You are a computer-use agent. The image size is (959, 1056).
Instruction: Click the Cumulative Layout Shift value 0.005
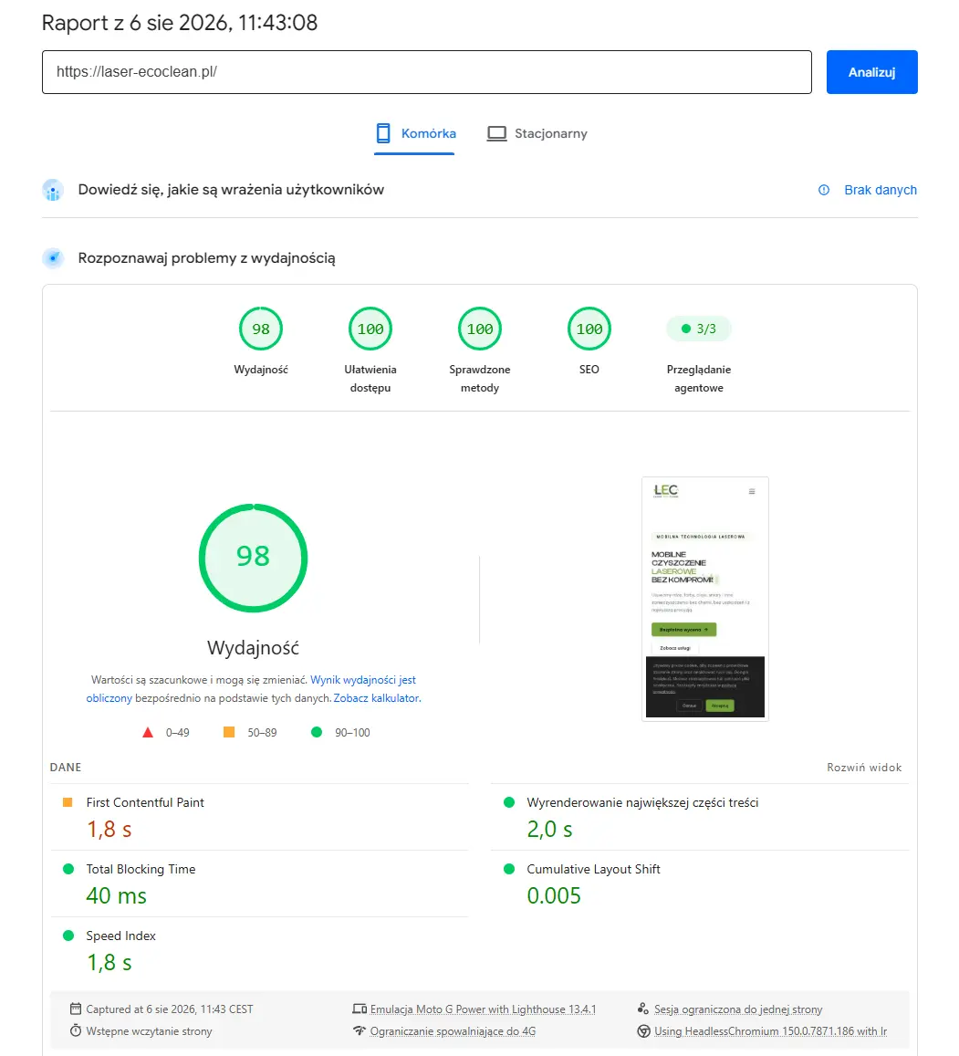click(x=554, y=895)
